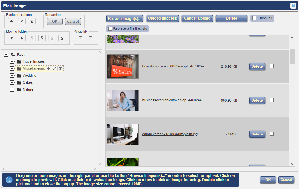Screen dimensions: 299x189
Task: Delete the carl-heyerdahl image
Action: (257, 134)
